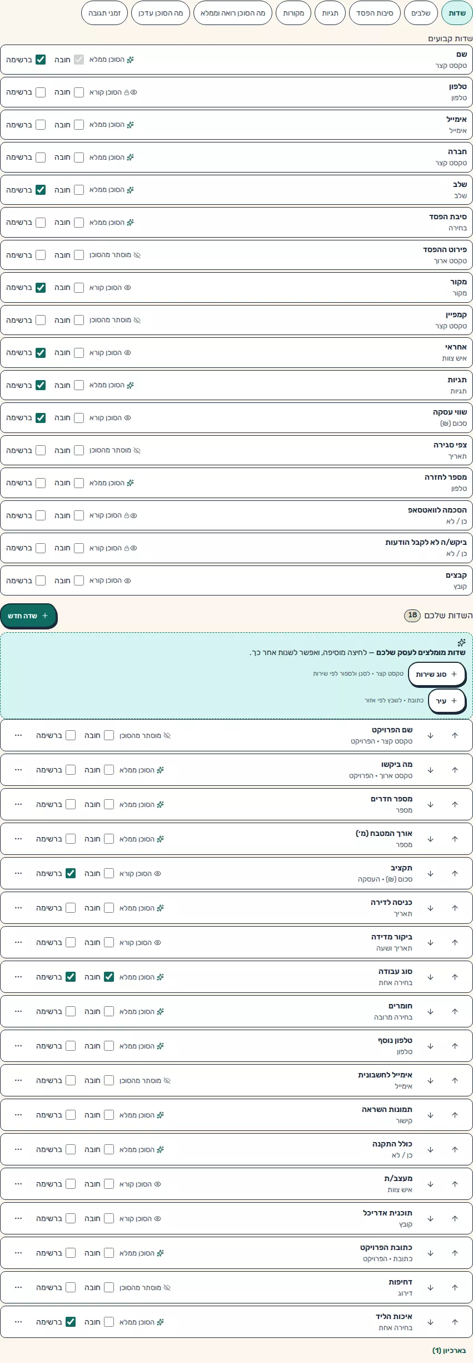Move the דחיפות field down

click(431, 1288)
